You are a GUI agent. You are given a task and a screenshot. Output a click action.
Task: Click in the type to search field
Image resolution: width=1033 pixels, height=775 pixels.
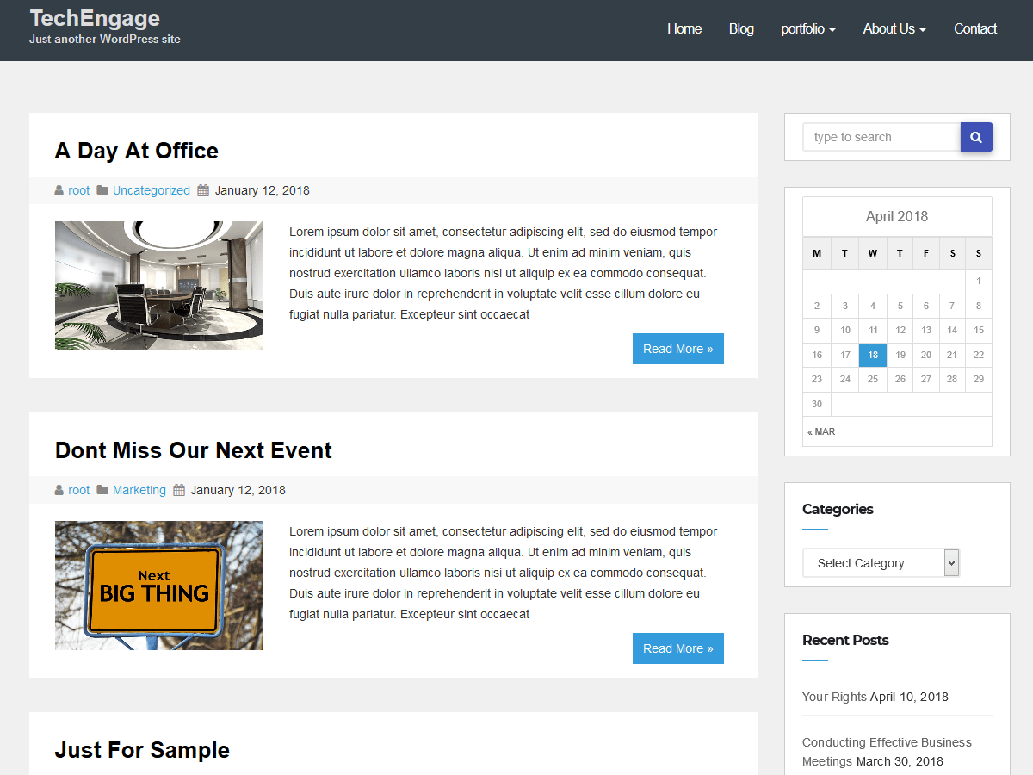point(881,137)
